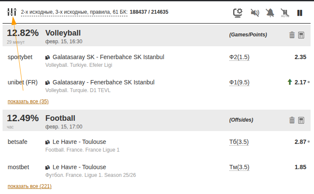The width and height of the screenshot is (314, 194).
Task: Open the filter summary "2-х исходные, 3-х исходные" selector
Action: pos(74,12)
